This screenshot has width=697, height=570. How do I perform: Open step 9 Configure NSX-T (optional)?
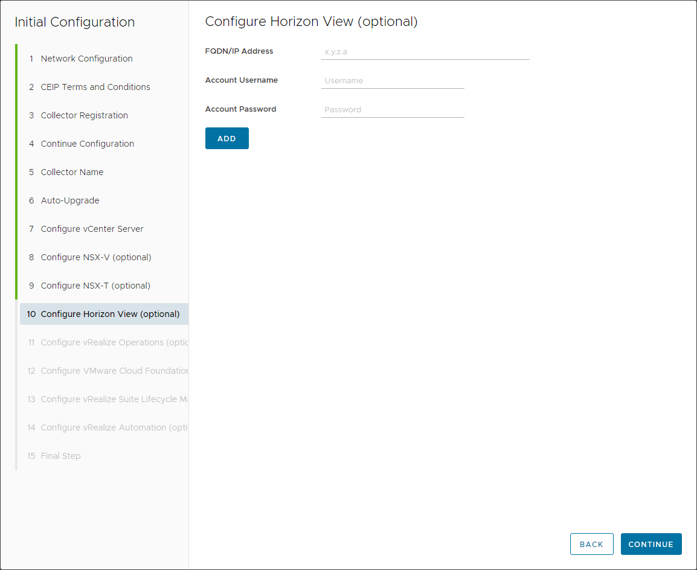click(x=104, y=286)
